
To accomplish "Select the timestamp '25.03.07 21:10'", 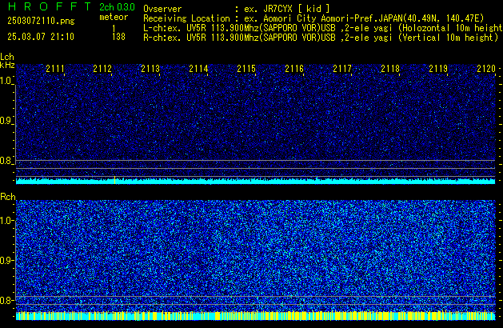I will coord(41,37).
